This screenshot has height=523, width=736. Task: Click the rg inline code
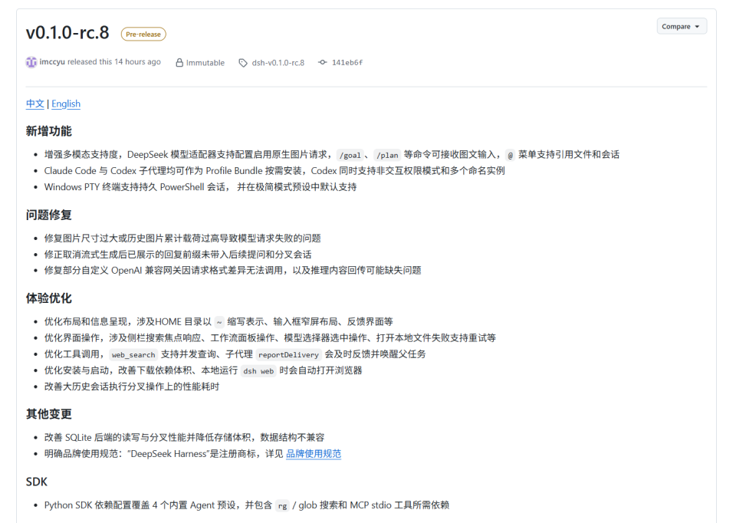tap(282, 505)
